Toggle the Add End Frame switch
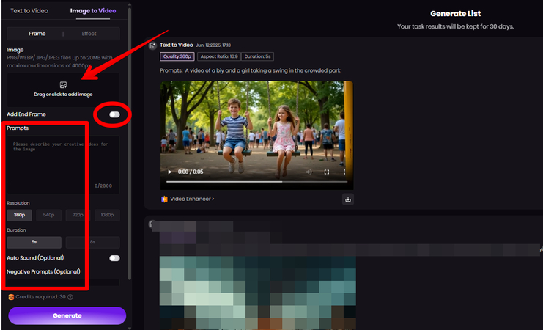 pos(114,114)
